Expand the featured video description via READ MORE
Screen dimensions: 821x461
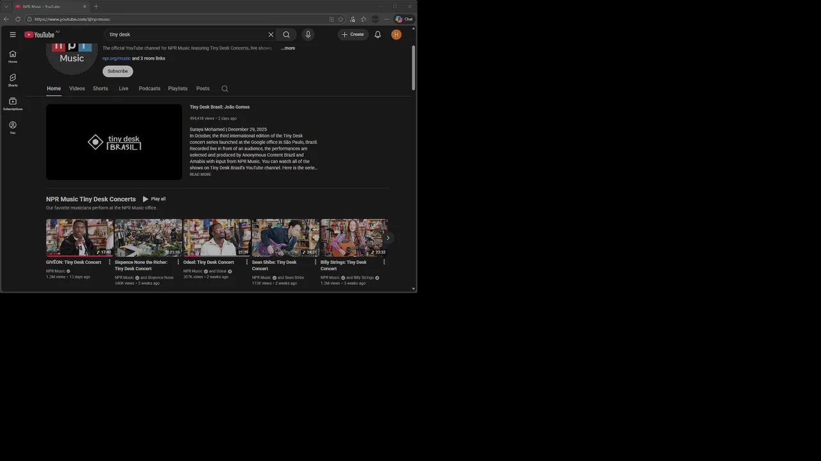point(200,174)
